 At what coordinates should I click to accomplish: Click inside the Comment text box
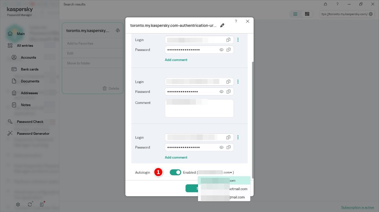[199, 108]
